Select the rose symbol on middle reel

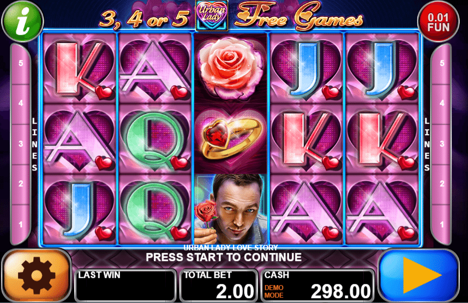tap(230, 68)
